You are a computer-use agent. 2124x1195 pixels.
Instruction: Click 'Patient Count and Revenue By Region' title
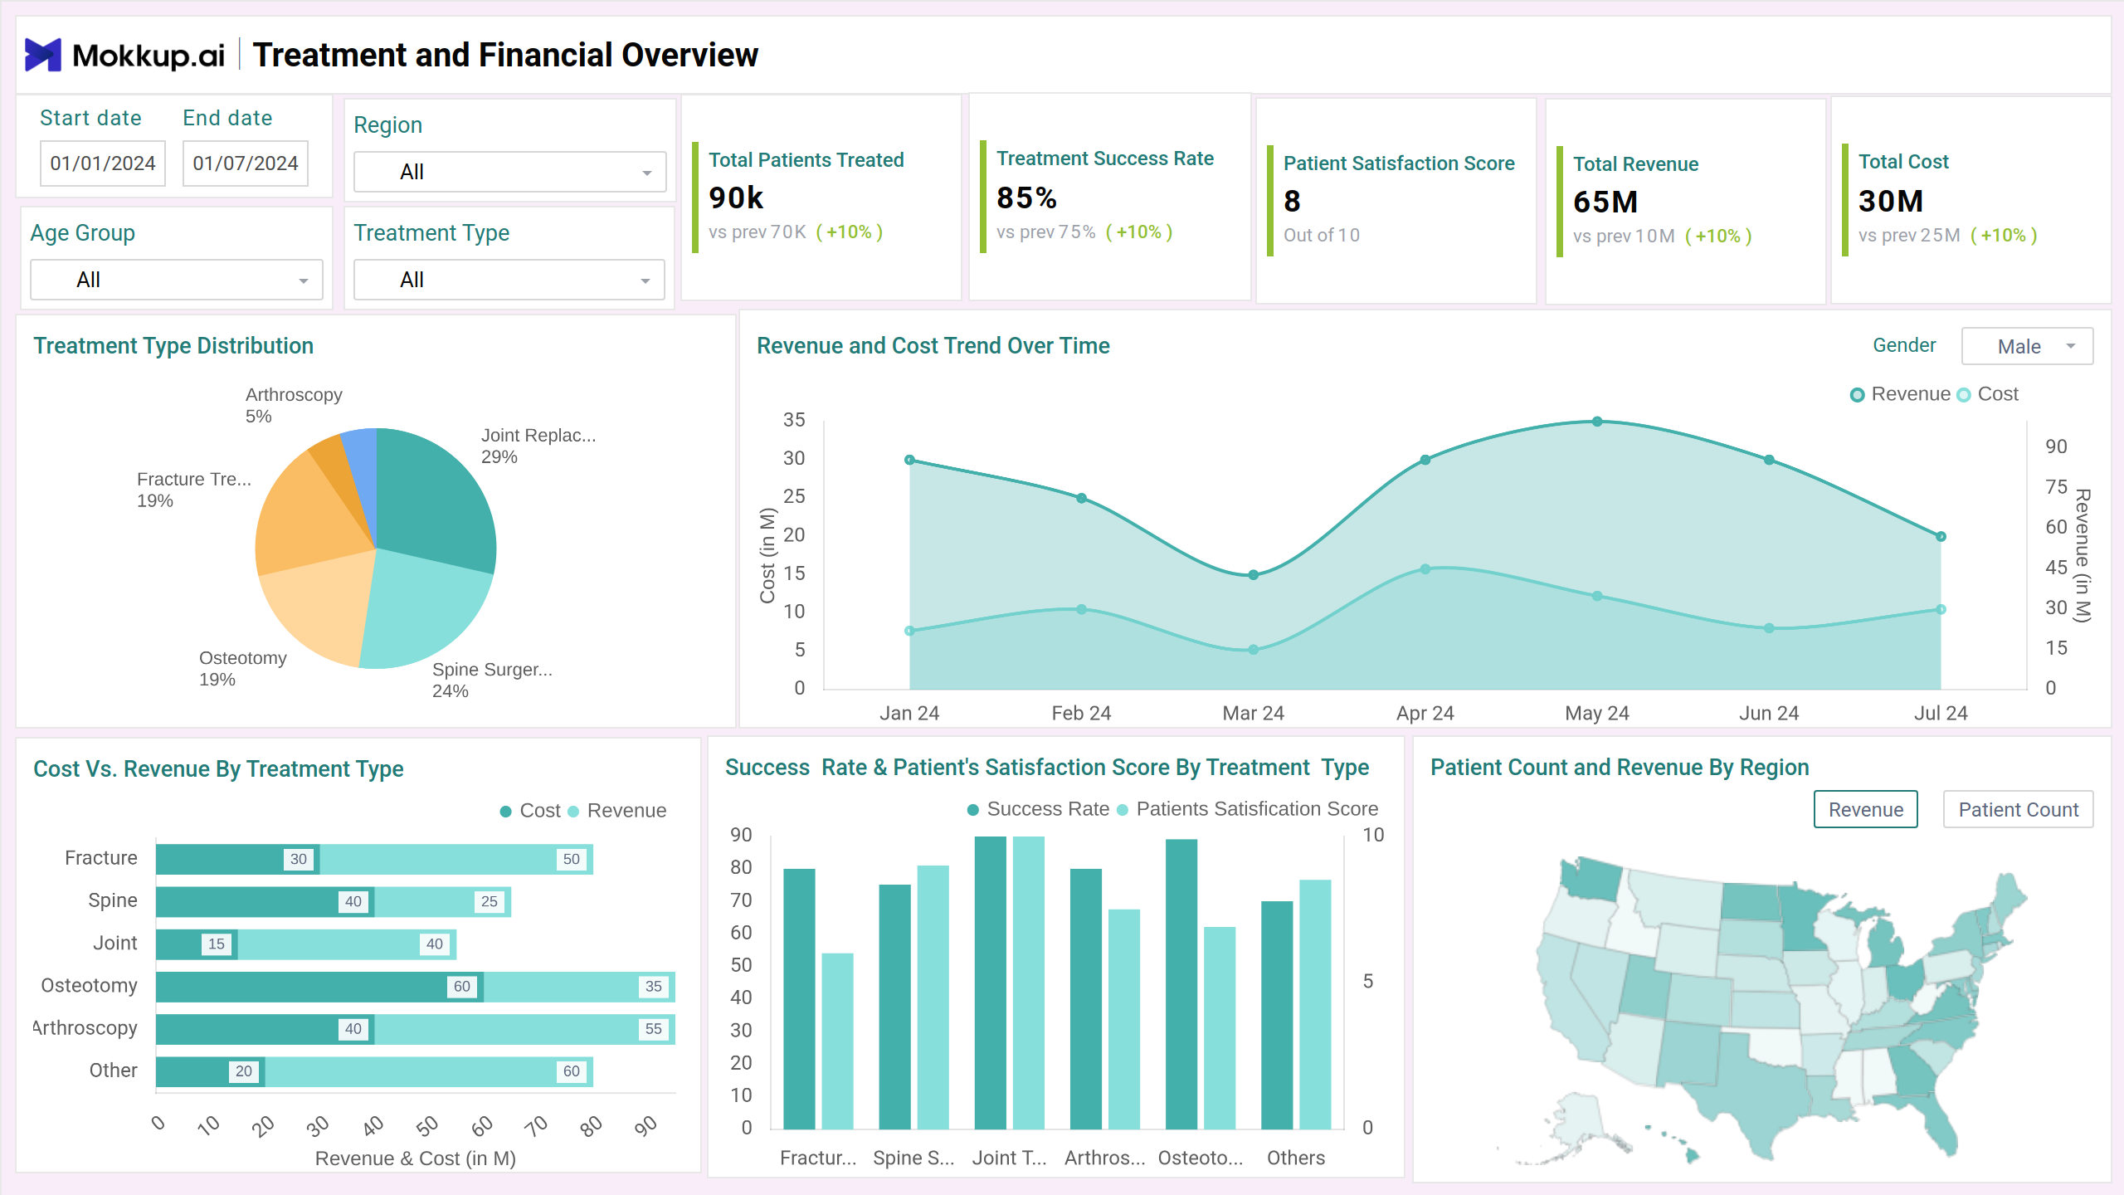(x=1620, y=767)
